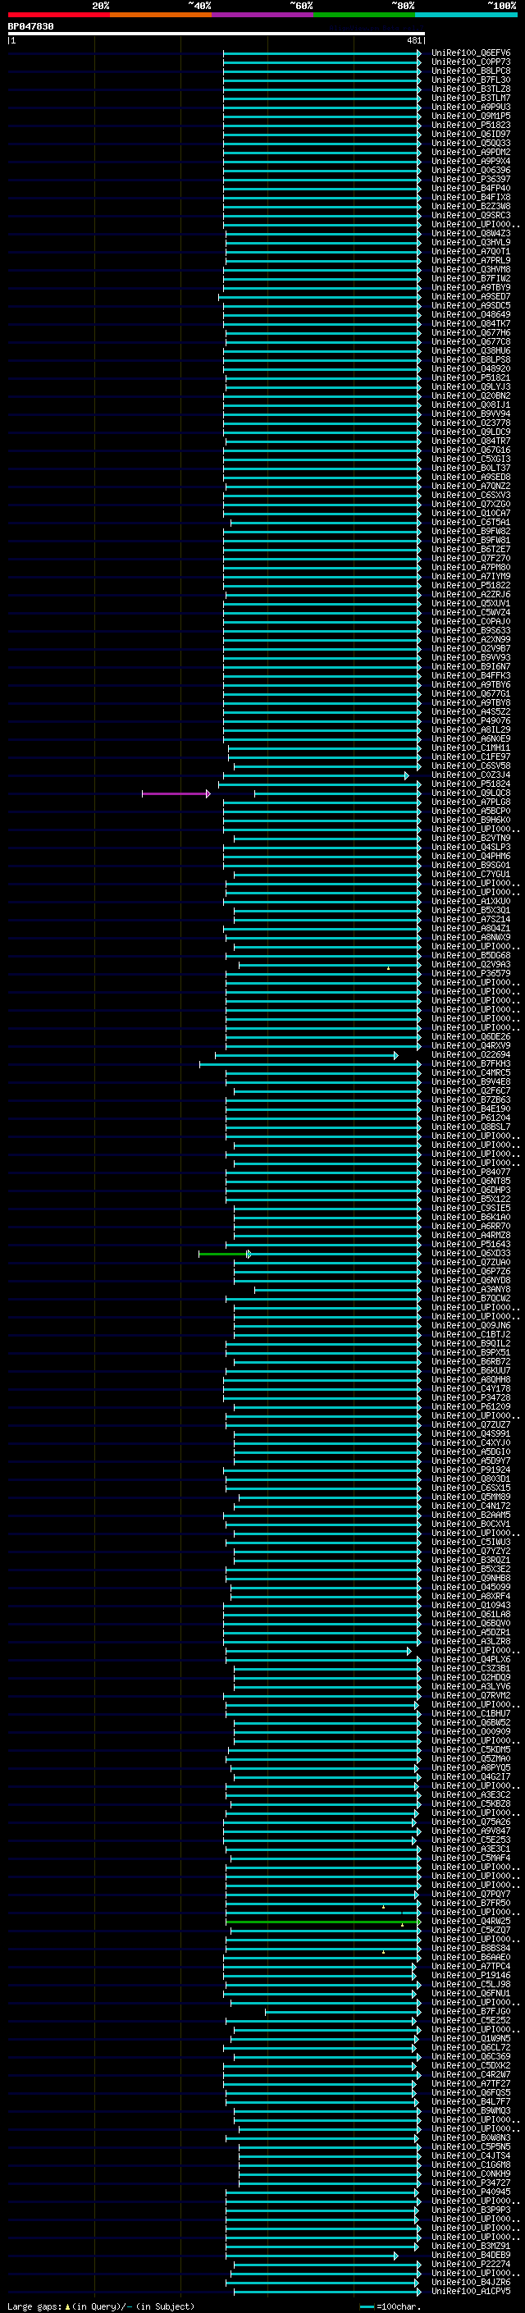The image size is (525, 2313).
Task: Open hit UniRef100_B8LPC8
Action: coord(470,71)
